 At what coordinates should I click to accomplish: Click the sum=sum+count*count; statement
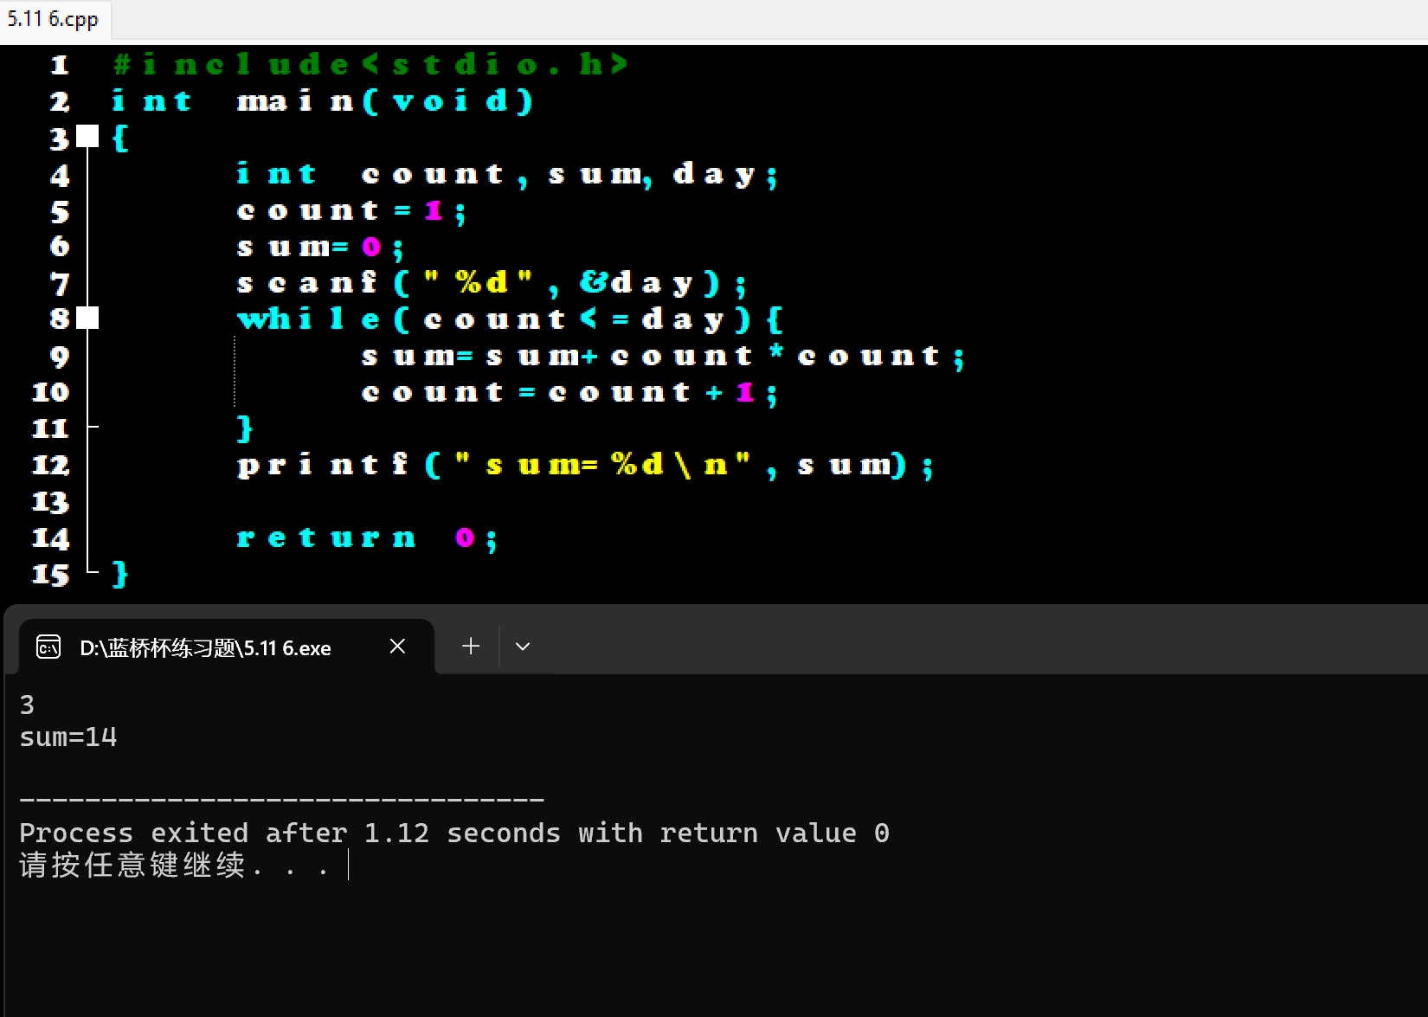(x=663, y=356)
